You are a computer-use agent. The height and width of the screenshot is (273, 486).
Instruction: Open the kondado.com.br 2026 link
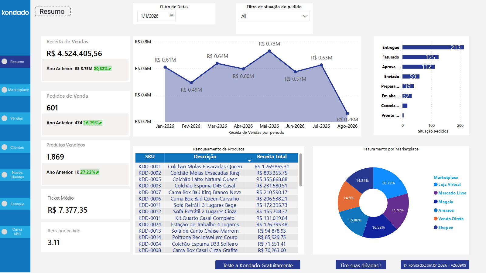(435, 265)
